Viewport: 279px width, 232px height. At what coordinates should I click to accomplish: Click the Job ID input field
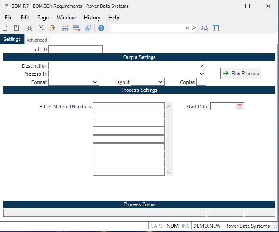coord(76,49)
